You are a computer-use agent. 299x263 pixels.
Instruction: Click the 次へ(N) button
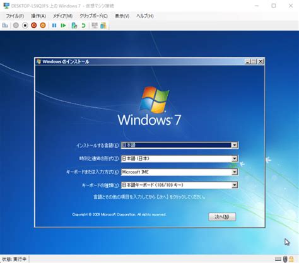point(222,217)
